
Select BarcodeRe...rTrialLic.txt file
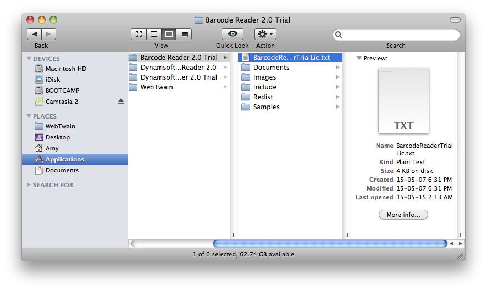point(290,58)
